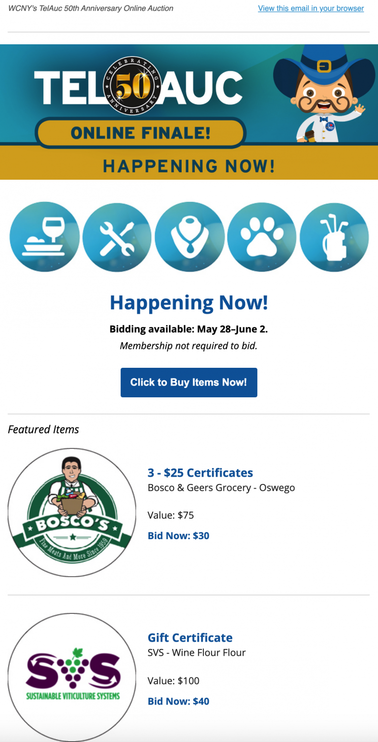Screen dimensions: 378x742
Task: Open the jewelry necklace category icon
Action: [189, 237]
